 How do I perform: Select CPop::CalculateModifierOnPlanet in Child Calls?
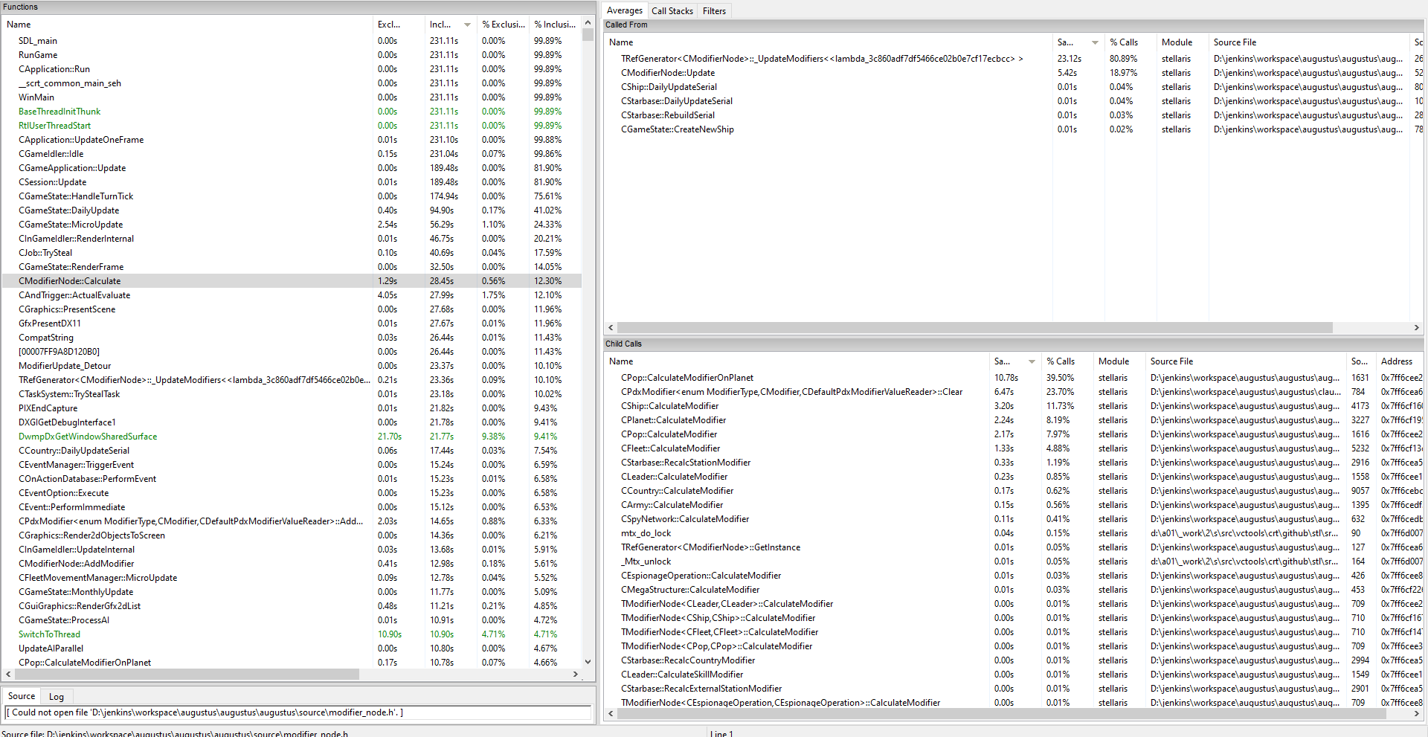tap(686, 377)
